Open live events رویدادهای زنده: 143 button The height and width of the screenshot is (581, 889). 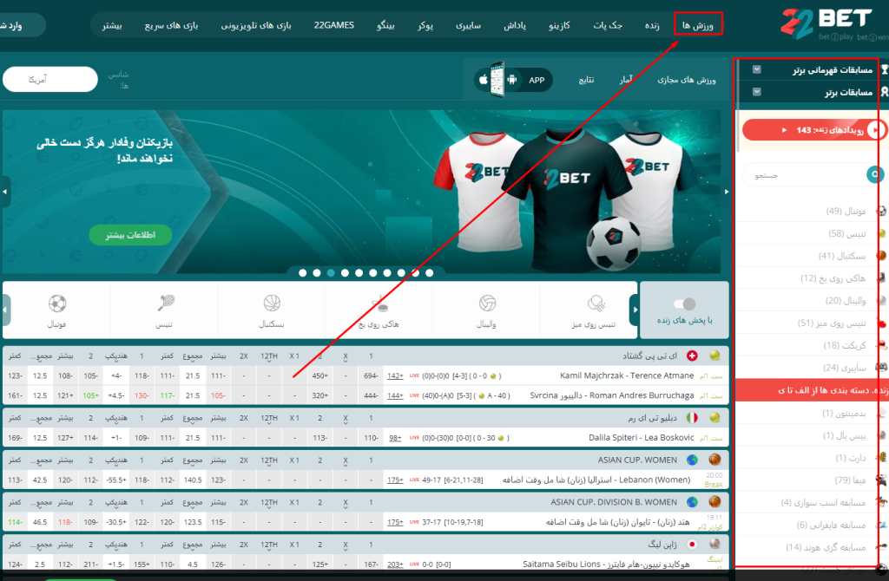813,130
